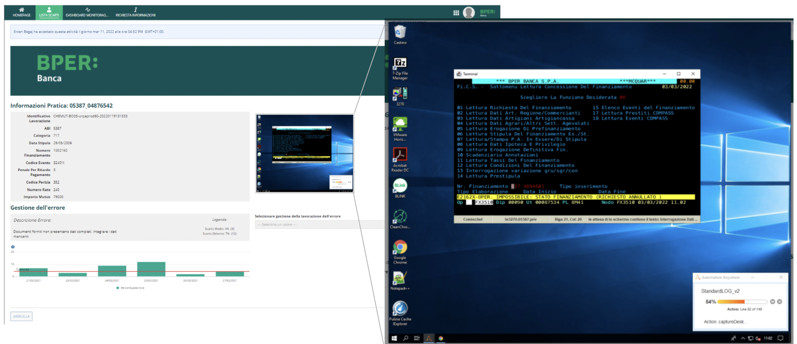
Task: Click Automation Anywhere taskbar icon
Action: coord(429,338)
